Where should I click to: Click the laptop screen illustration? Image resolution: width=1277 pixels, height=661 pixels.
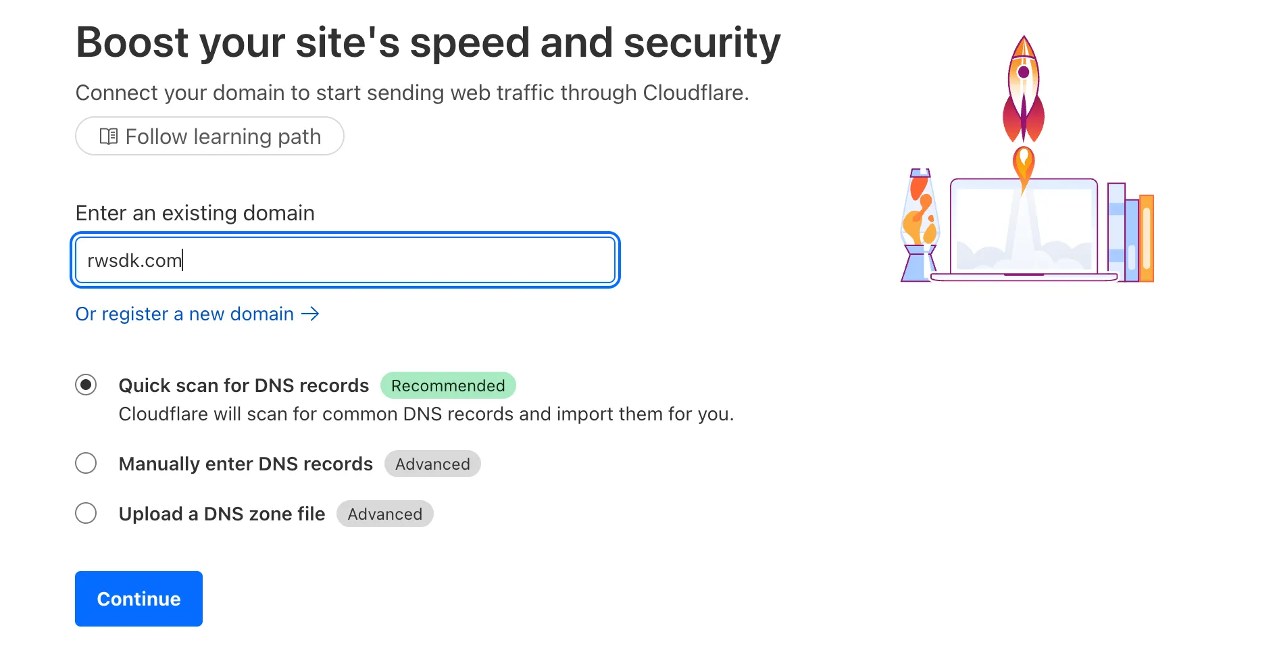point(1023,226)
